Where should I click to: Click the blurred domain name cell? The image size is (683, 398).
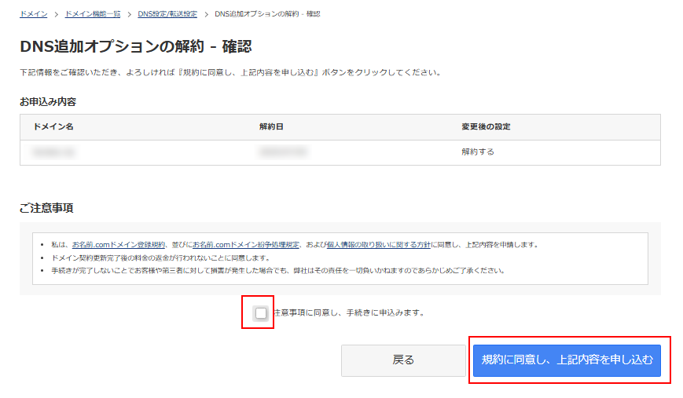click(x=53, y=152)
